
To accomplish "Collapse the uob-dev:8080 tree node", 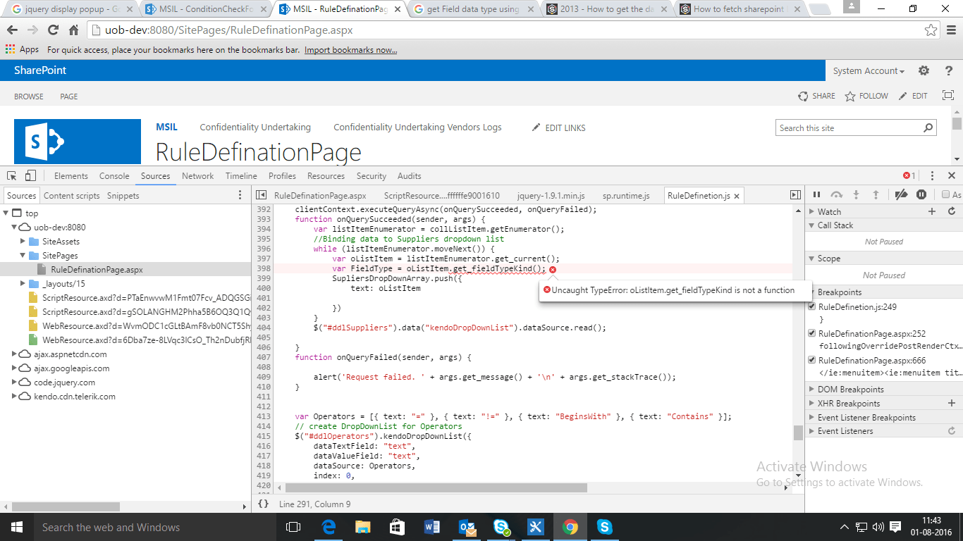I will (13, 226).
